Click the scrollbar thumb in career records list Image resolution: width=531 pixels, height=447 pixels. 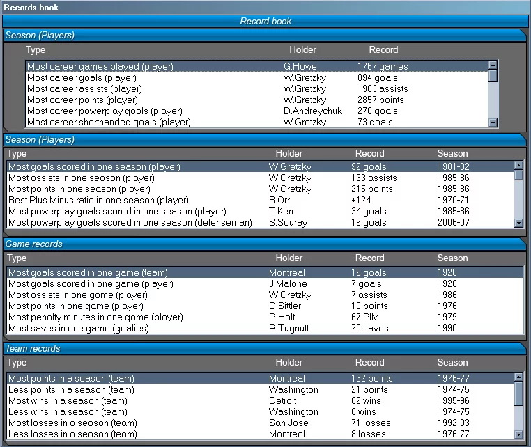tap(493, 75)
